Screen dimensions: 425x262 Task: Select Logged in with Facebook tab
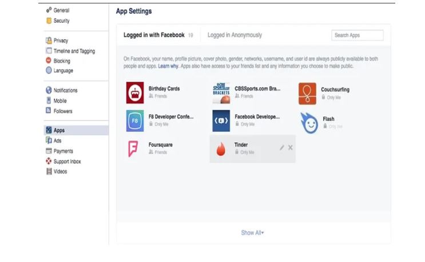(x=154, y=35)
